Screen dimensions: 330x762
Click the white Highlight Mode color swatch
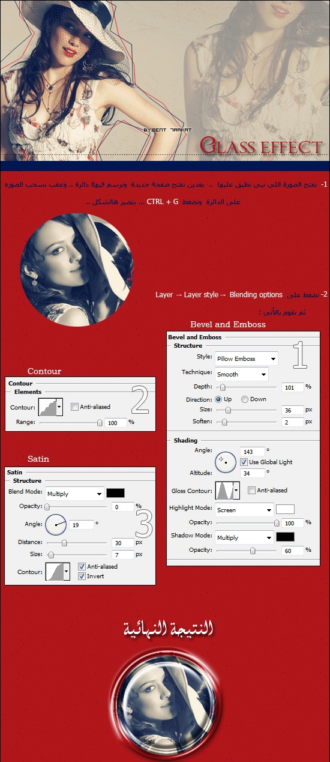285,509
